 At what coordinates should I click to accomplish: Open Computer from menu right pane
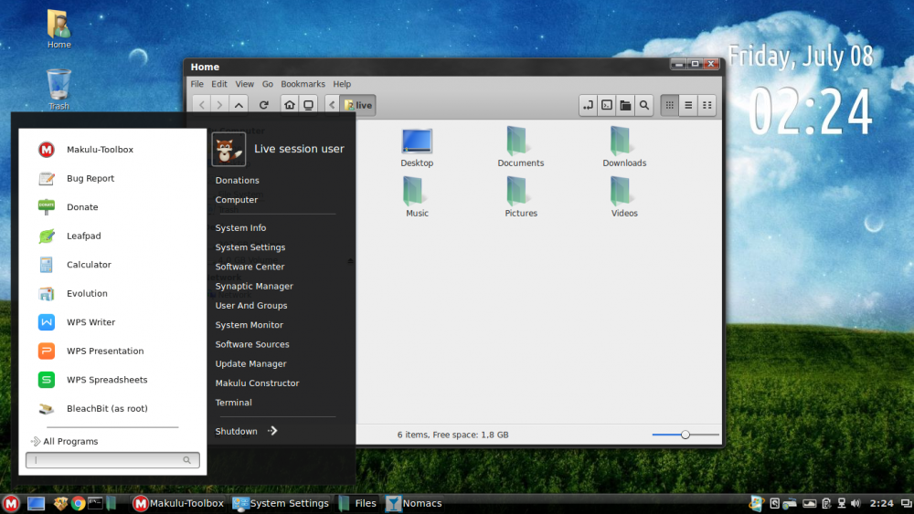pyautogui.click(x=236, y=200)
